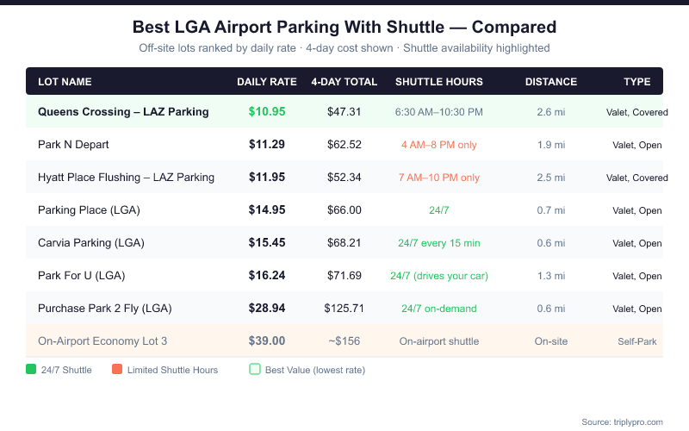
Task: Click the green 24/7 Shuttle legend swatch
Action: pos(31,370)
